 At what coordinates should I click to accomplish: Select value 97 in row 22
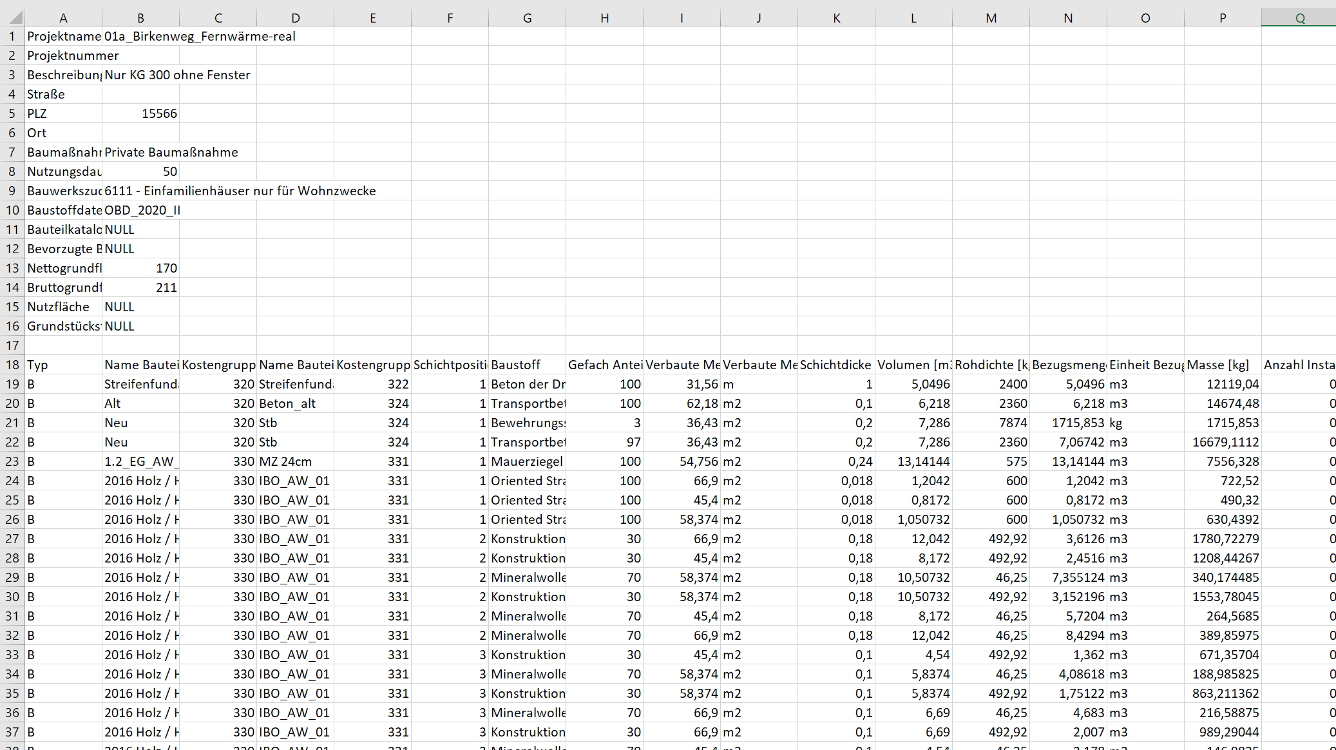[604, 442]
